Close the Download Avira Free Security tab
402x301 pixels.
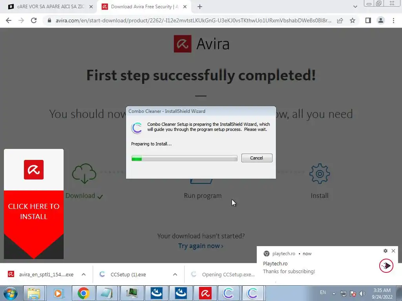pyautogui.click(x=185, y=7)
